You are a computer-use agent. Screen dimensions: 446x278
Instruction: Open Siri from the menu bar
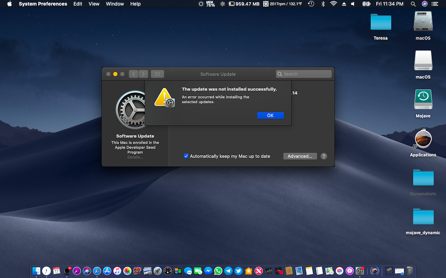pos(424,3)
